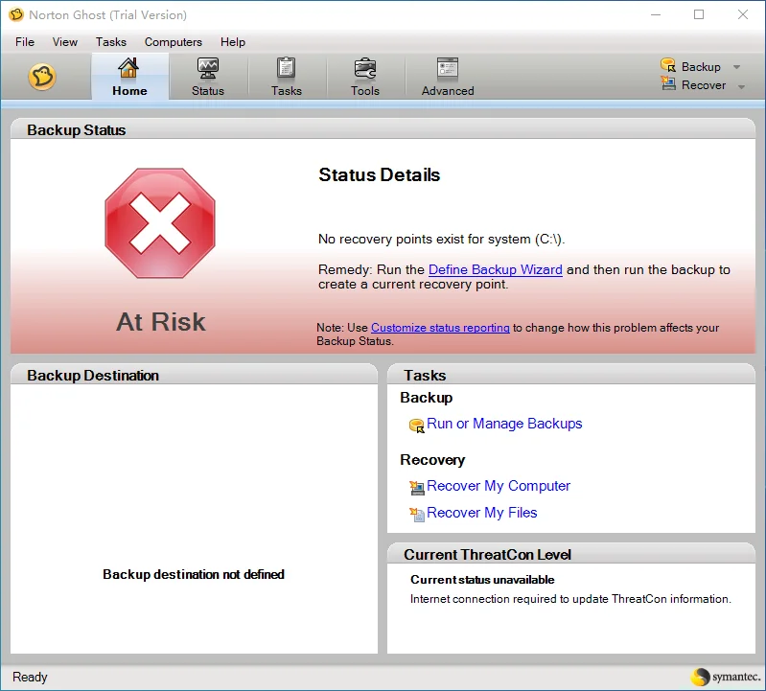Click Recover My Files link
The image size is (766, 691).
pyautogui.click(x=481, y=513)
